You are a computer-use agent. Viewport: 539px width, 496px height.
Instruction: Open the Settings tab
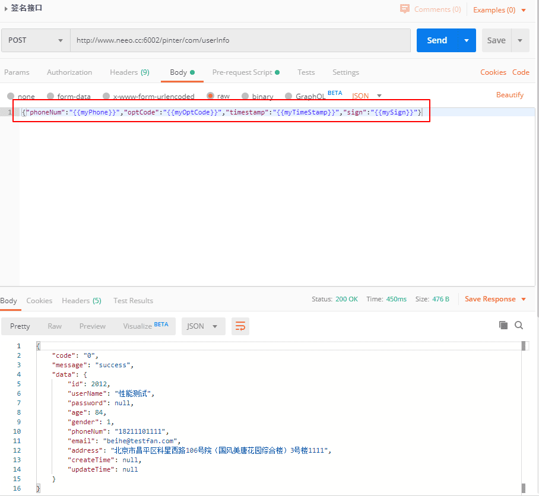coord(345,72)
